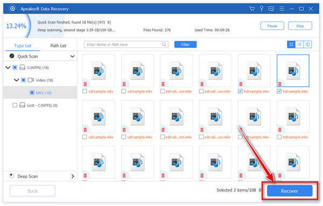This screenshot has width=323, height=206.
Task: Check the first sdrsample.mkv box in top row
Action: [x=85, y=91]
